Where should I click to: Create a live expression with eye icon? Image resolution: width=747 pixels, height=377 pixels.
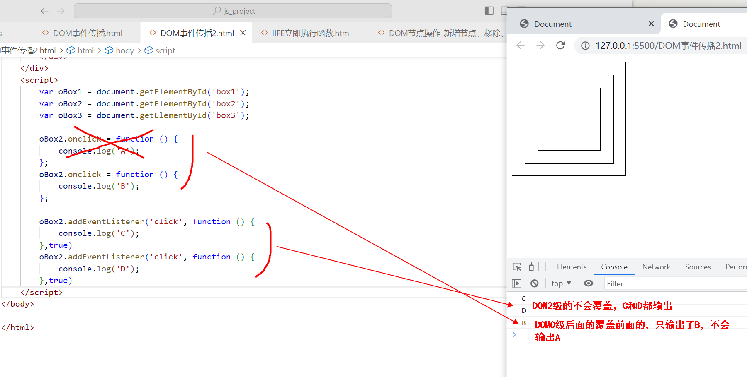589,283
